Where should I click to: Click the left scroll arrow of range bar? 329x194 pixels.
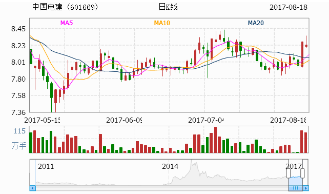(32, 188)
